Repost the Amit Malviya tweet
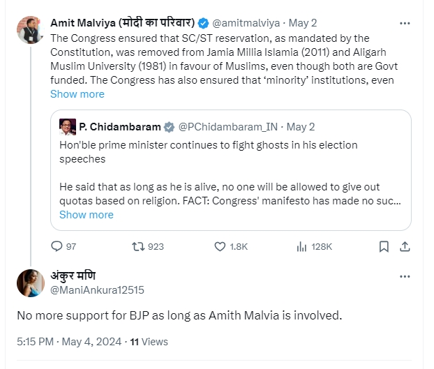This screenshot has height=369, width=434. tap(138, 246)
